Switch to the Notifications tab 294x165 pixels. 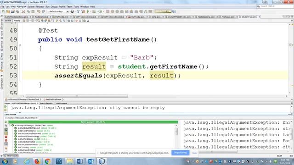tap(61, 103)
